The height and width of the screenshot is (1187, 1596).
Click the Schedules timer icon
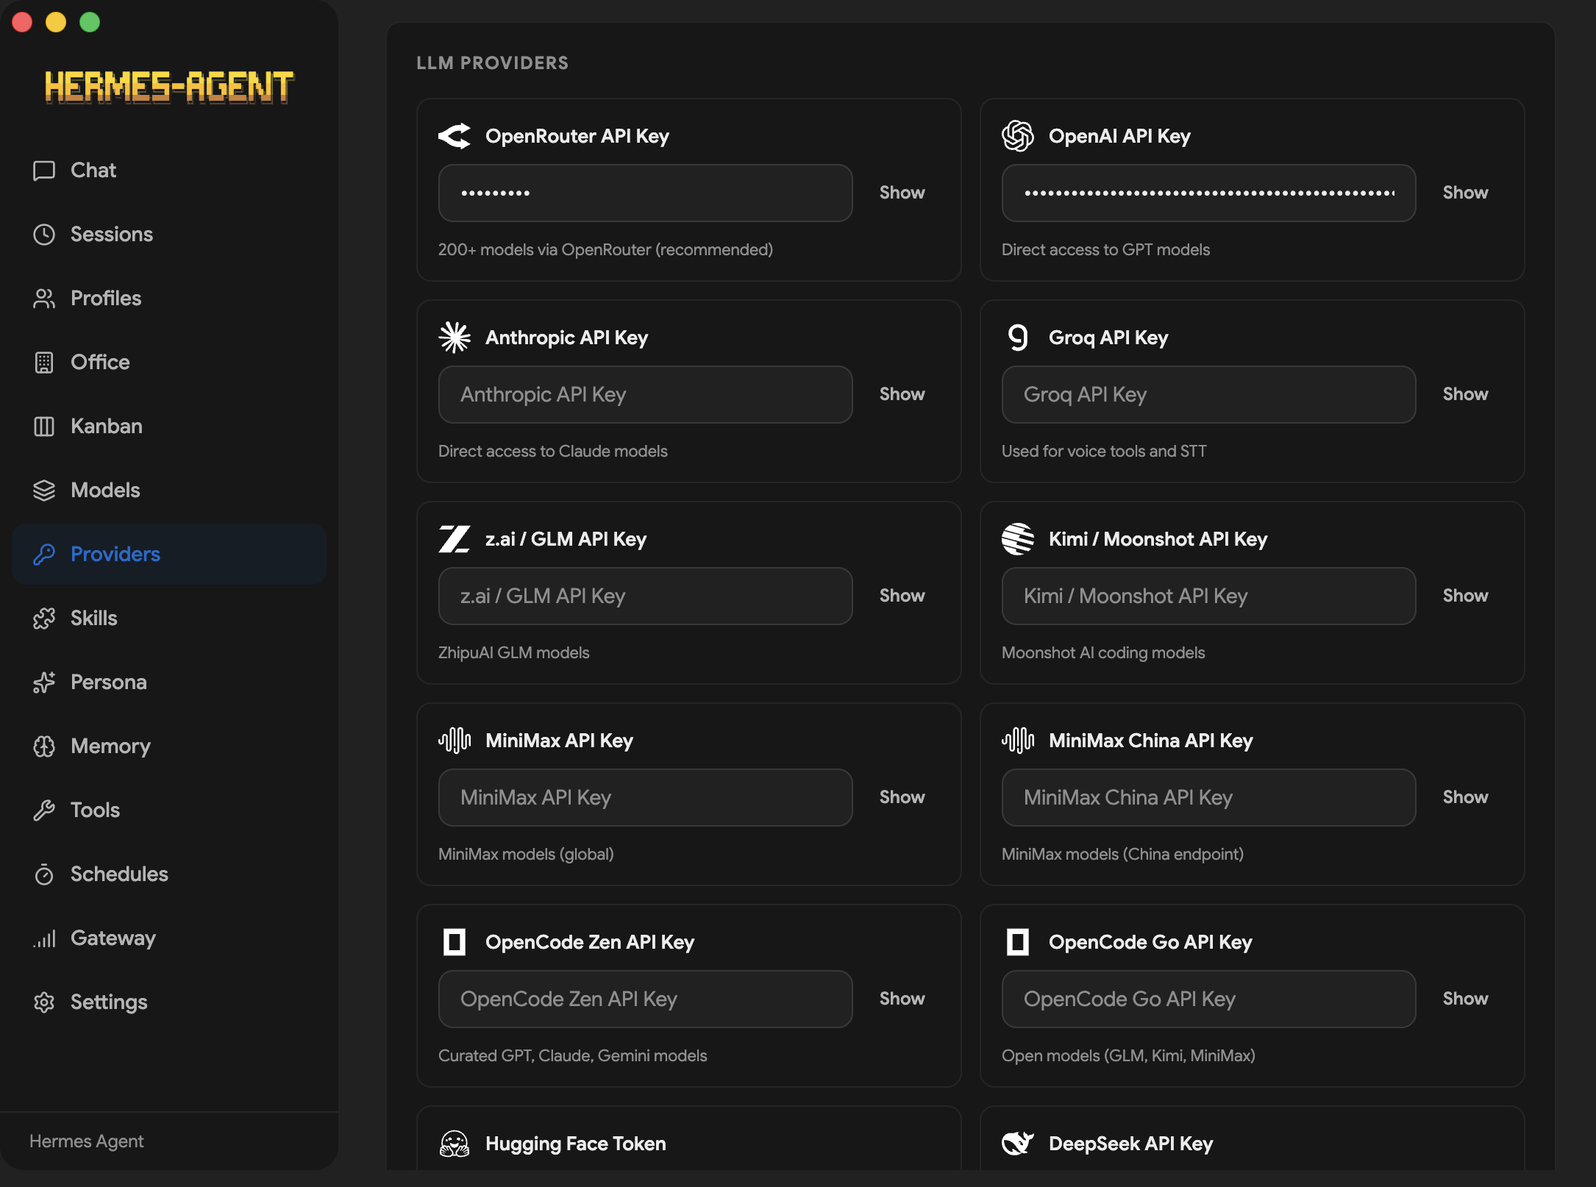pyautogui.click(x=44, y=874)
